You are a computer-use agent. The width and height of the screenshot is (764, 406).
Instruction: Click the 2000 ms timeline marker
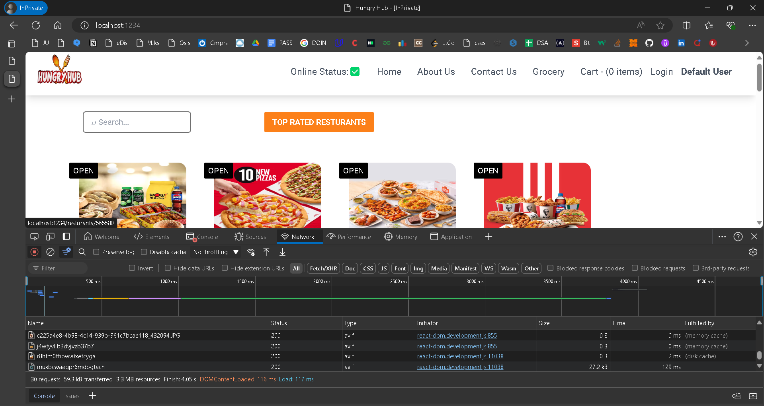[322, 282]
